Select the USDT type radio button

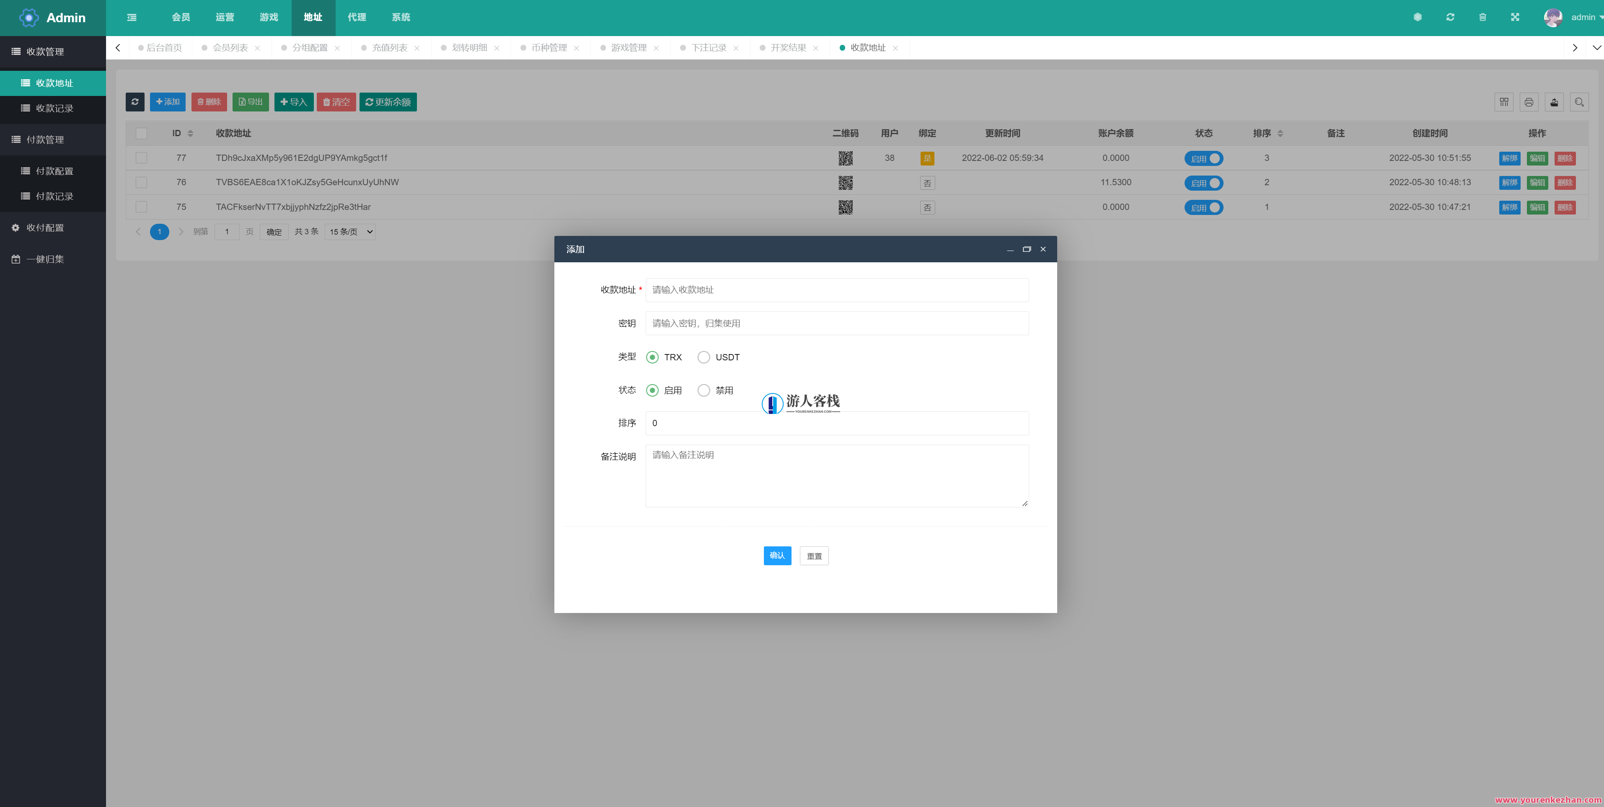pos(704,357)
